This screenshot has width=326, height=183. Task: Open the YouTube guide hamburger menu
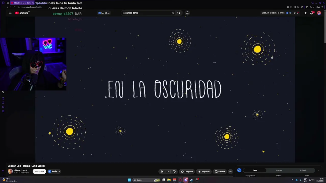[10, 13]
